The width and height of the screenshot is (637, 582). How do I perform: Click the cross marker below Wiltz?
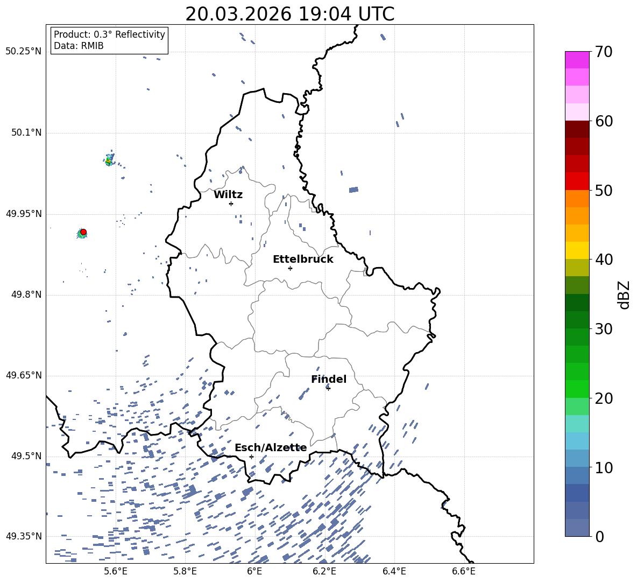point(231,204)
